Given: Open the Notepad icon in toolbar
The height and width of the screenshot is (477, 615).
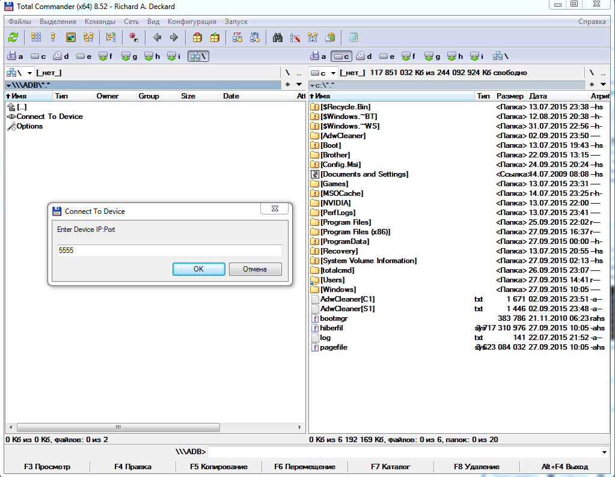Looking at the screenshot, I should (x=353, y=37).
